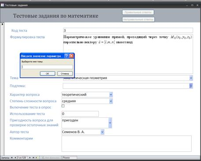Click the record selector arrow
This screenshot has width=201, height=161.
click(2, 24)
